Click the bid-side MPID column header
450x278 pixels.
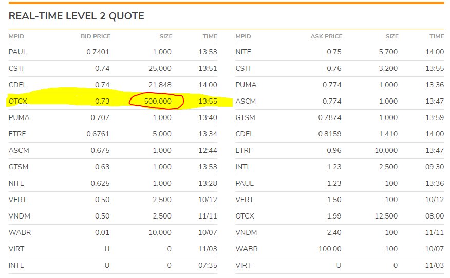coord(16,36)
